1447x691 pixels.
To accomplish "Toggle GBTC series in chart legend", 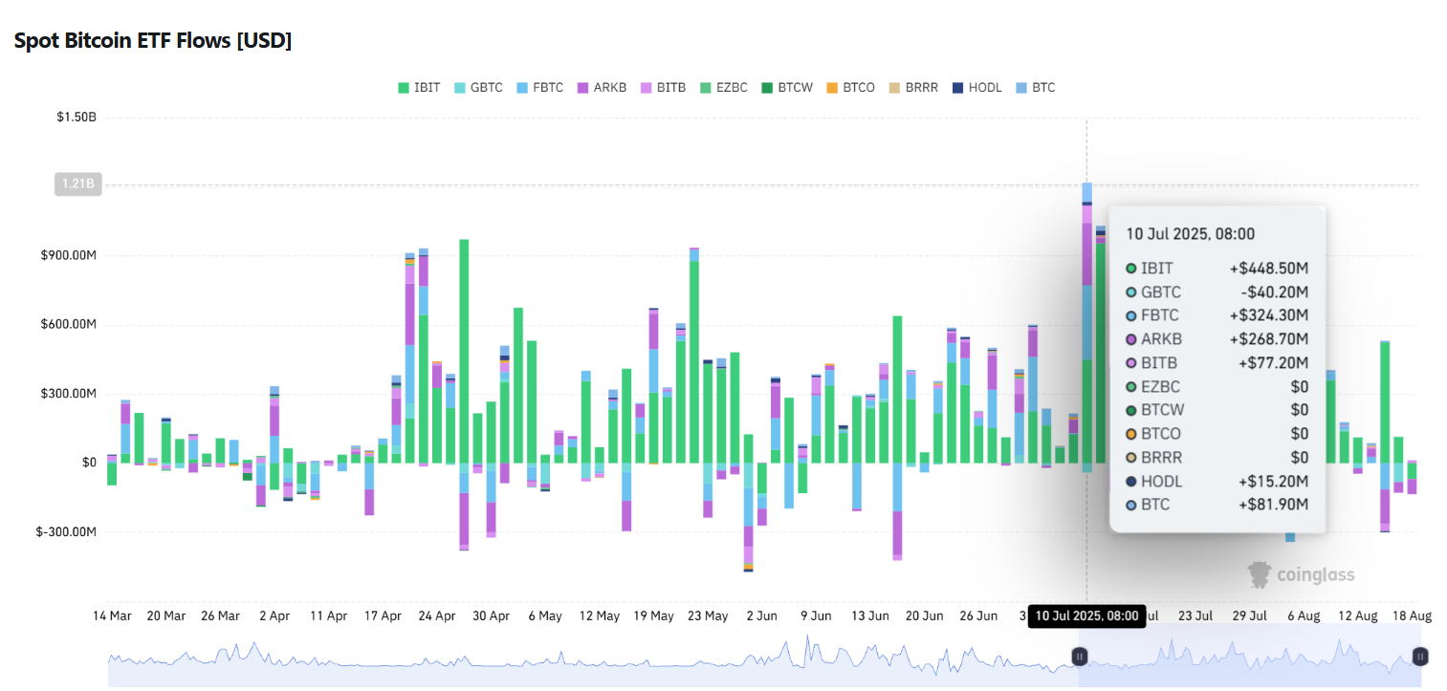I will (476, 88).
